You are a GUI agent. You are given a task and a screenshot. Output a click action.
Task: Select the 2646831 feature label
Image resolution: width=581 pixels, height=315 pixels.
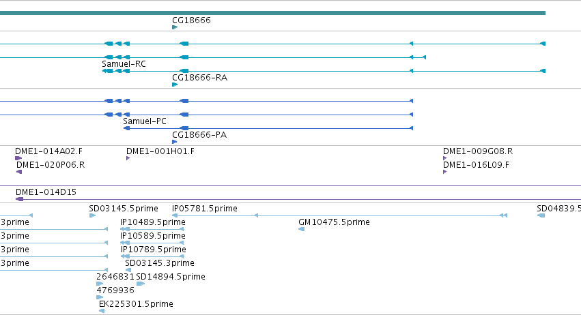coord(115,277)
